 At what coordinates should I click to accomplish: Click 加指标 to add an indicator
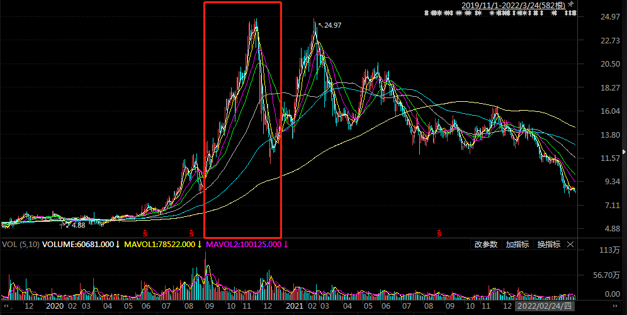coord(517,245)
